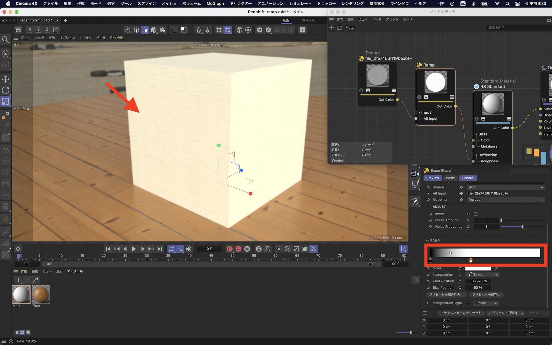The height and width of the screenshot is (345, 552).
Task: Select the Move tool in left toolbar
Action: [x=6, y=79]
